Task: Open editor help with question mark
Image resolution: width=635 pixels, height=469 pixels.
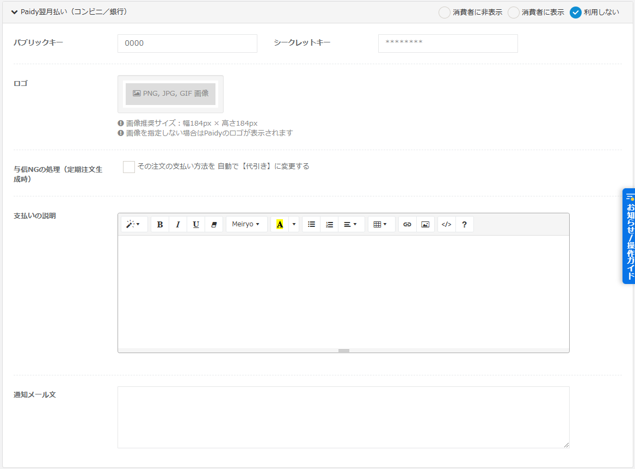Action: (x=464, y=224)
